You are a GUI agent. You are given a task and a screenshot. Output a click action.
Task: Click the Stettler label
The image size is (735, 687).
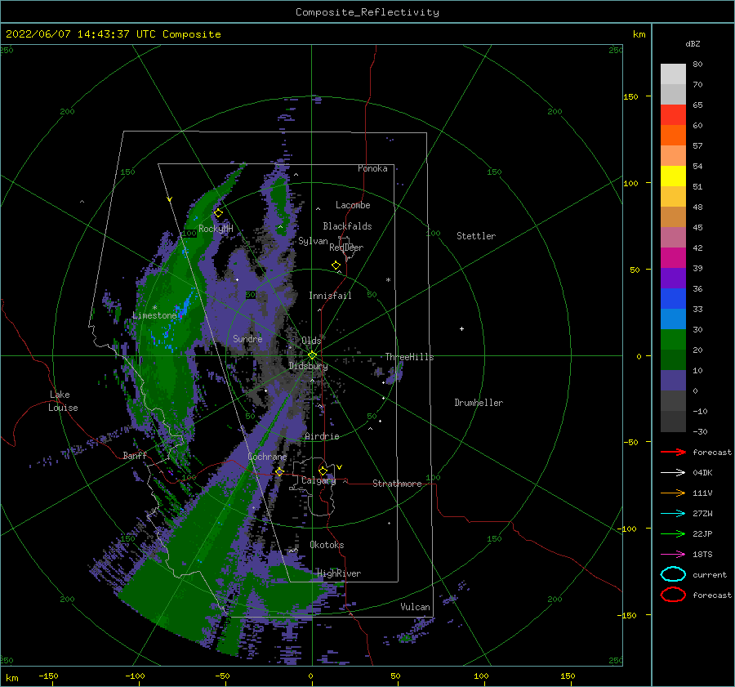476,236
